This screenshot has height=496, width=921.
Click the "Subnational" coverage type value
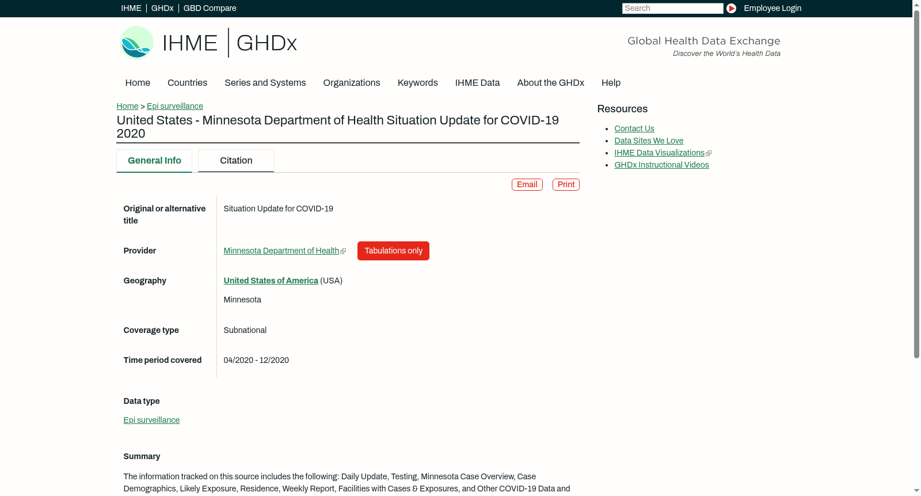click(245, 330)
